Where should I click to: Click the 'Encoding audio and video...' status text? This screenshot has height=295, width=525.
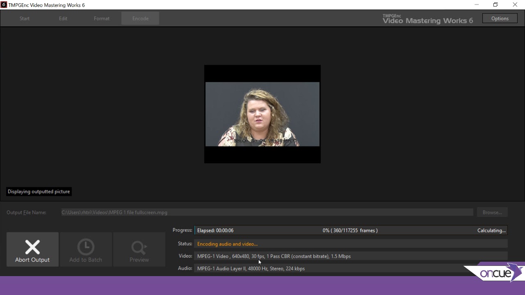click(x=227, y=244)
